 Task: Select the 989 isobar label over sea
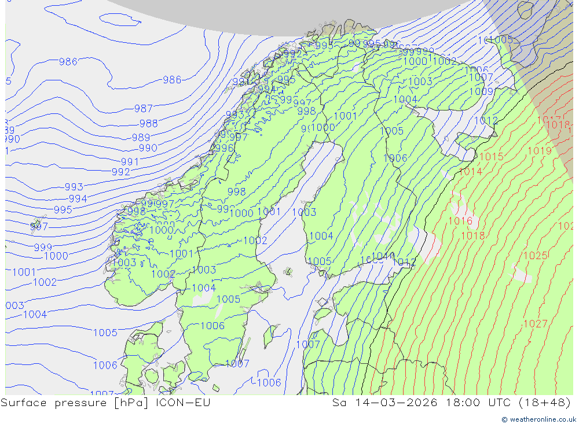click(141, 137)
